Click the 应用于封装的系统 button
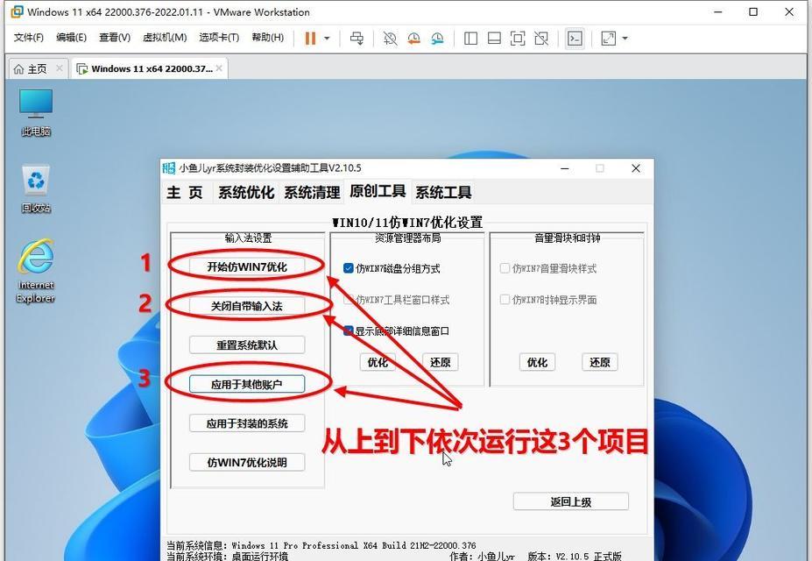 pos(247,423)
